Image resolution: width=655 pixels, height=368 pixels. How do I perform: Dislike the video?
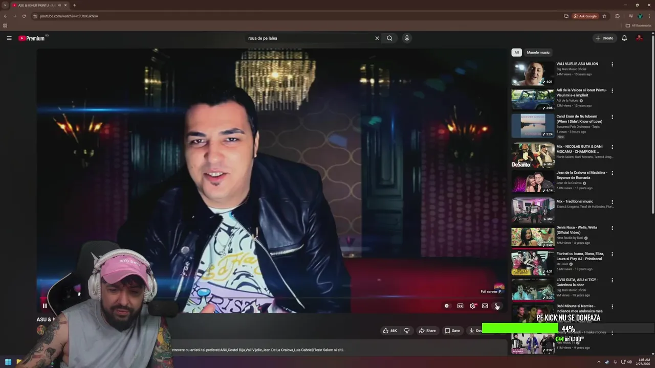point(407,331)
